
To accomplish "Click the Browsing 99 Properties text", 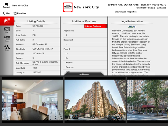I will [126, 12].
